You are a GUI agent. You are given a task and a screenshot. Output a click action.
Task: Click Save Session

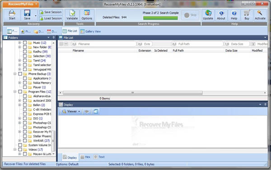[x=51, y=12]
